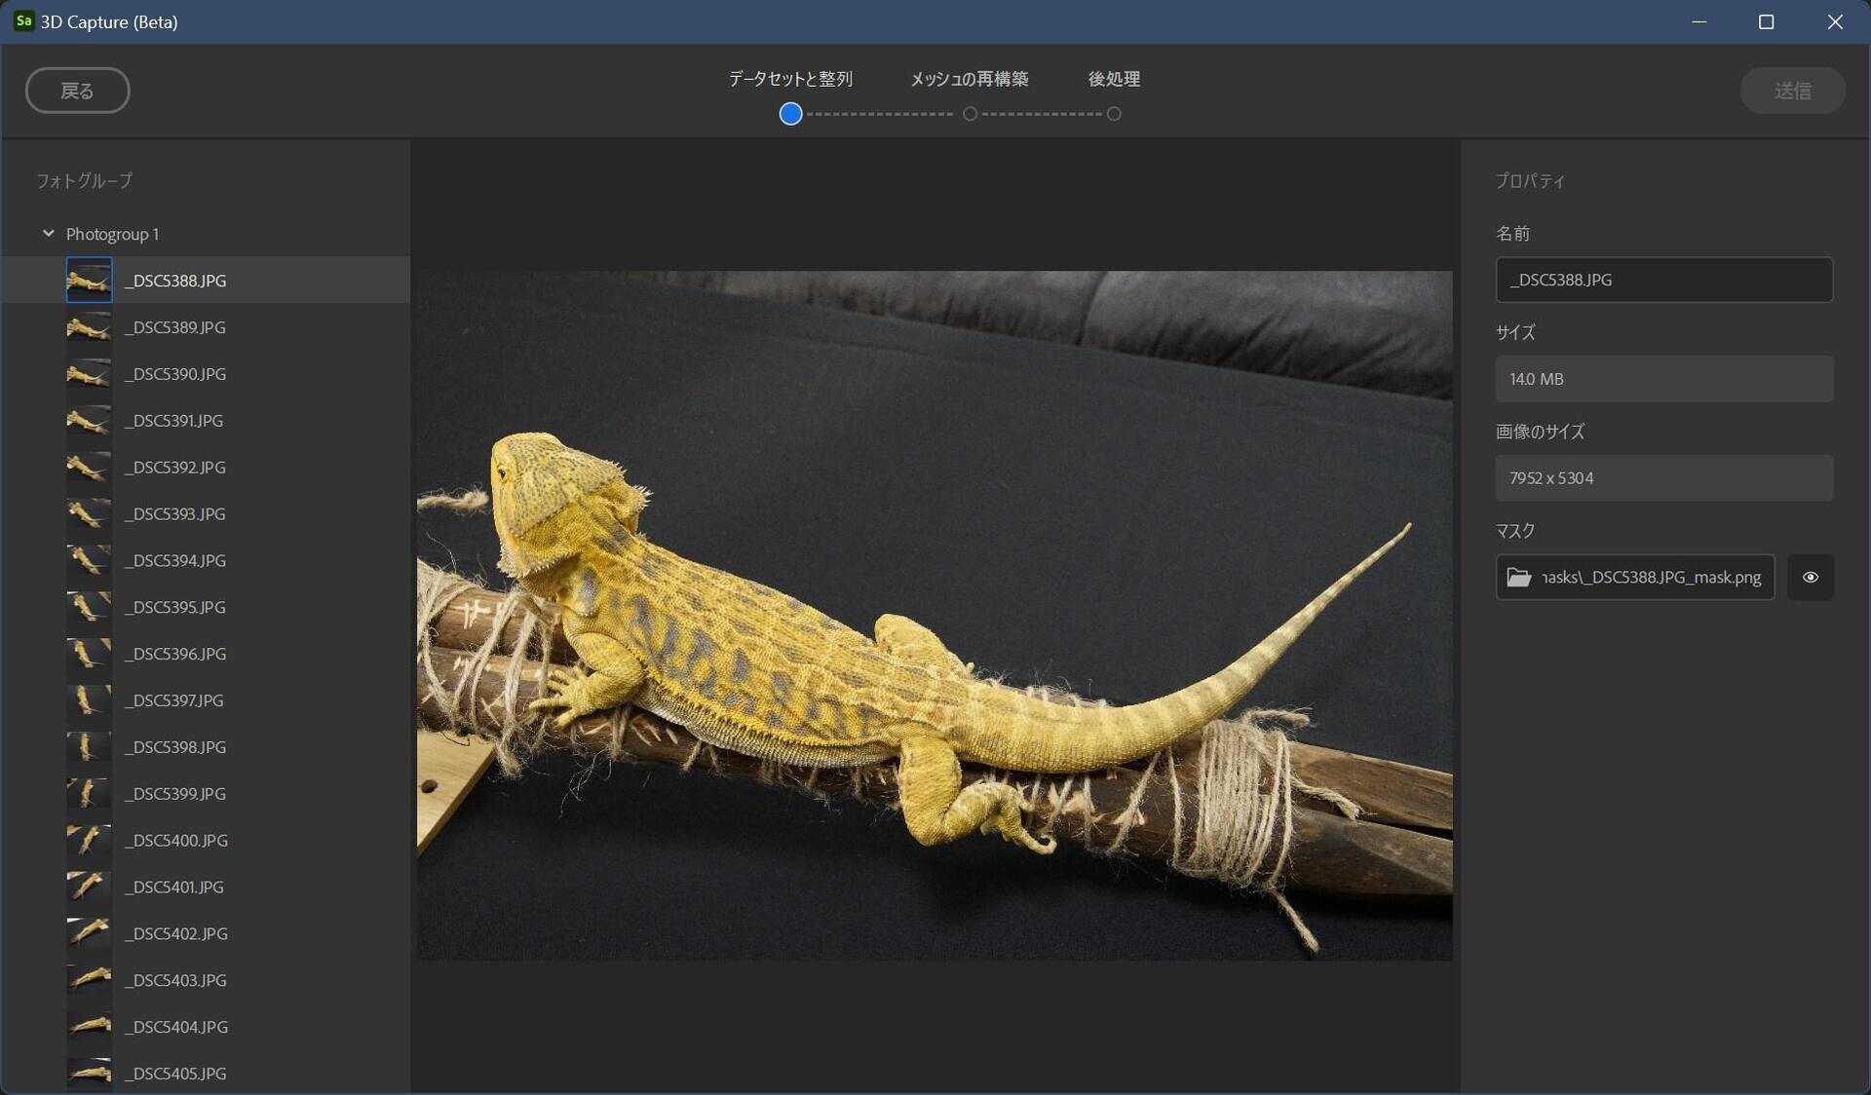Screen dimensions: 1871x1095
Task: Select the _DSC5392.JPG thumbnail
Action: 89,468
